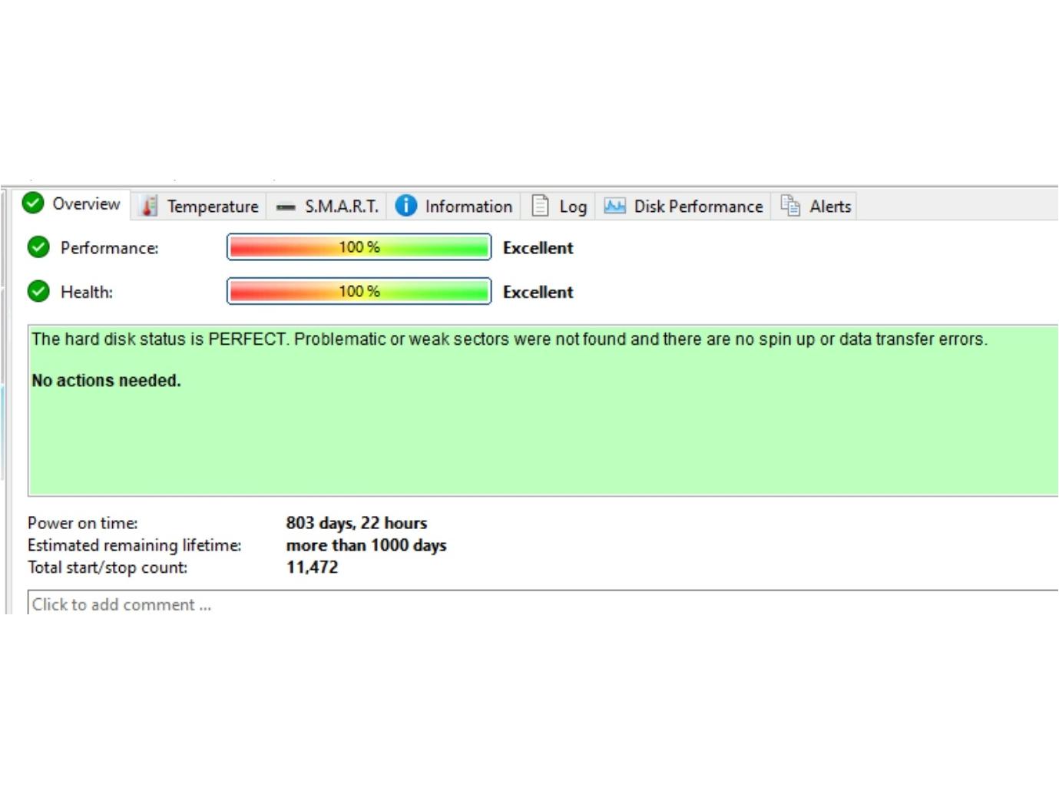Click green checkmark beside Performance label
Image resolution: width=1059 pixels, height=794 pixels.
coord(38,247)
